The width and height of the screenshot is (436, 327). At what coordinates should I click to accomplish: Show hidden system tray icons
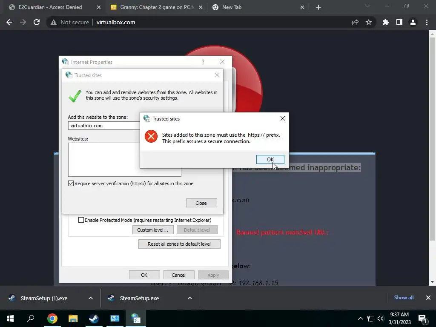pos(360,318)
